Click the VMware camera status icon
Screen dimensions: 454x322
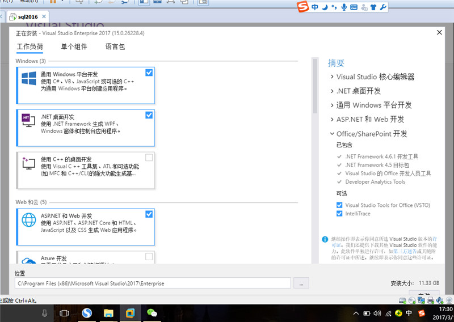coord(449,300)
